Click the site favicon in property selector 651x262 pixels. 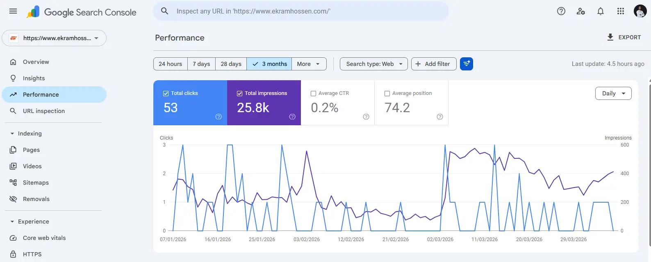[14, 38]
